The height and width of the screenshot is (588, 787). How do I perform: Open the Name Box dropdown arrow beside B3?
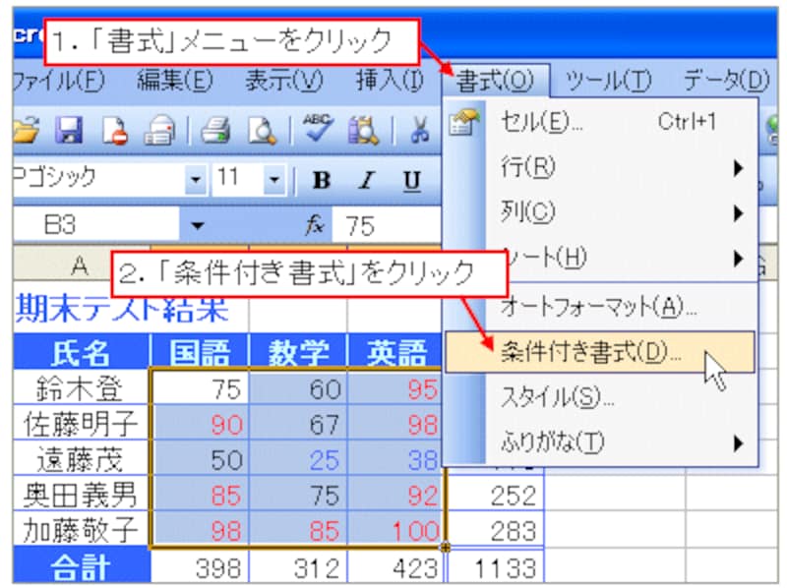pos(198,226)
